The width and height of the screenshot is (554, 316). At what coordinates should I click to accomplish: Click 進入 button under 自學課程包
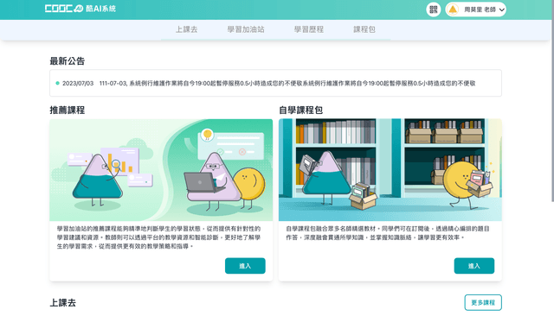click(474, 266)
